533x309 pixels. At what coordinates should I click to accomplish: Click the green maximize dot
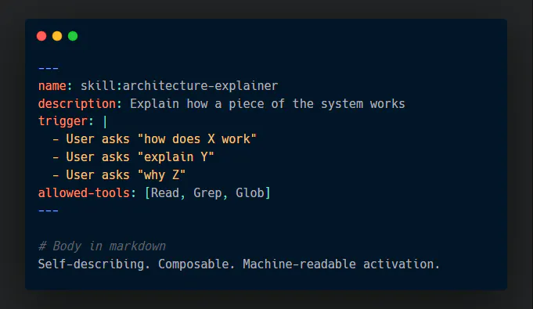[73, 36]
